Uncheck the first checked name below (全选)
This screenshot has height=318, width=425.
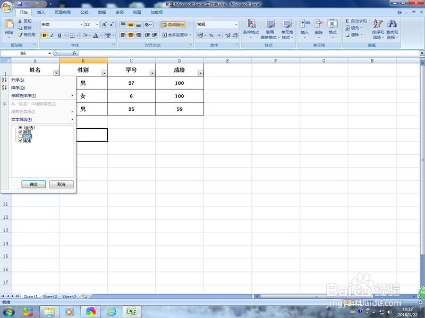click(x=20, y=131)
